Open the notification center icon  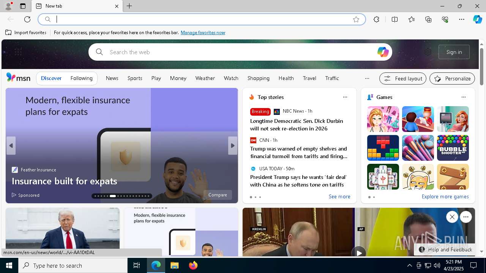[473, 265]
